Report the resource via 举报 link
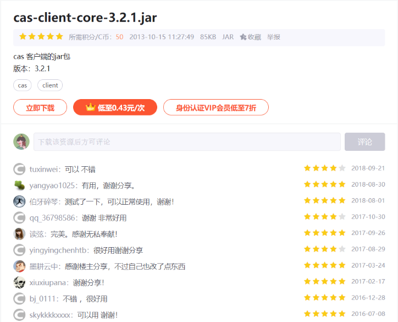The height and width of the screenshot is (322, 398). pyautogui.click(x=273, y=37)
